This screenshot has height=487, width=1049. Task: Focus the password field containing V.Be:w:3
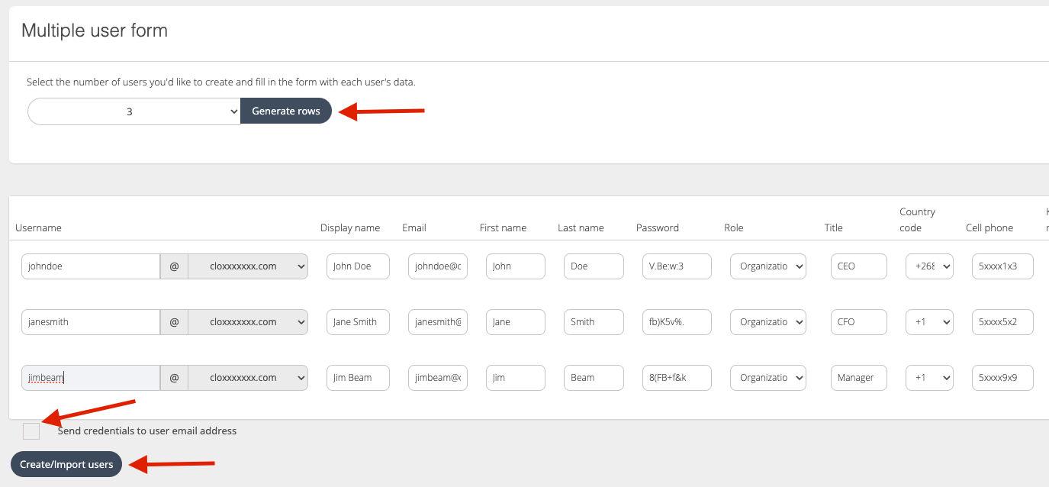pyautogui.click(x=677, y=266)
